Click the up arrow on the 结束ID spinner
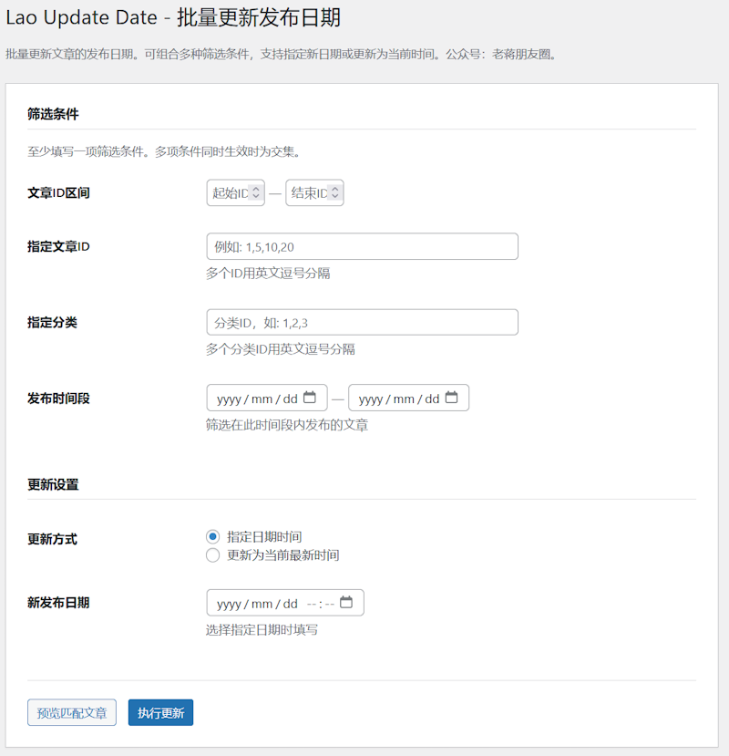Screen dimensions: 729x756 tap(335, 188)
